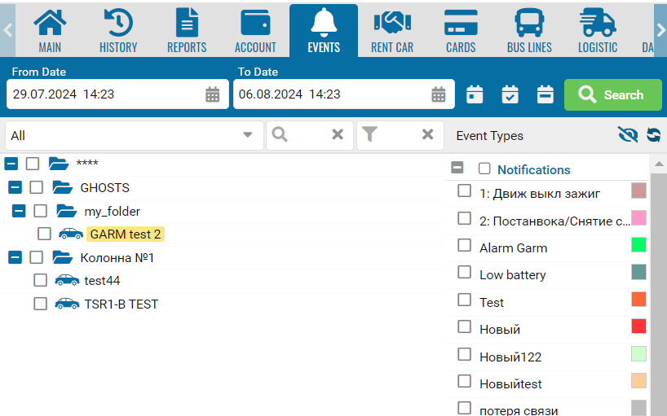Refresh the Event Types list

pyautogui.click(x=653, y=135)
